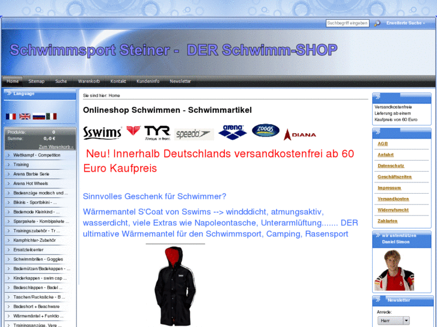Open the Anrede dropdown
437x327 pixels.
pyautogui.click(x=394, y=320)
